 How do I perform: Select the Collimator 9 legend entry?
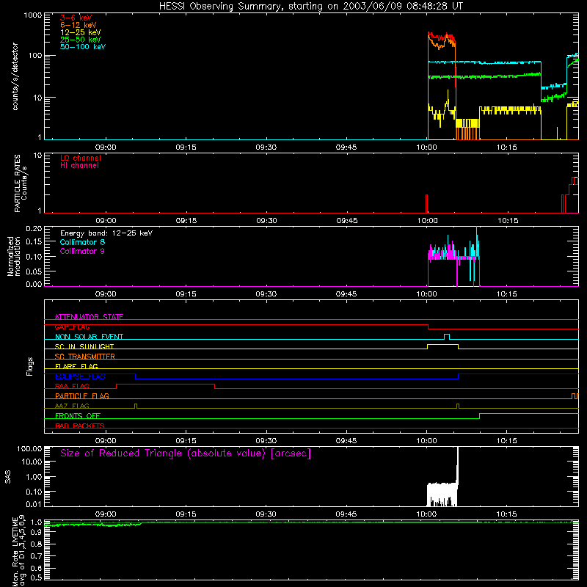82,251
